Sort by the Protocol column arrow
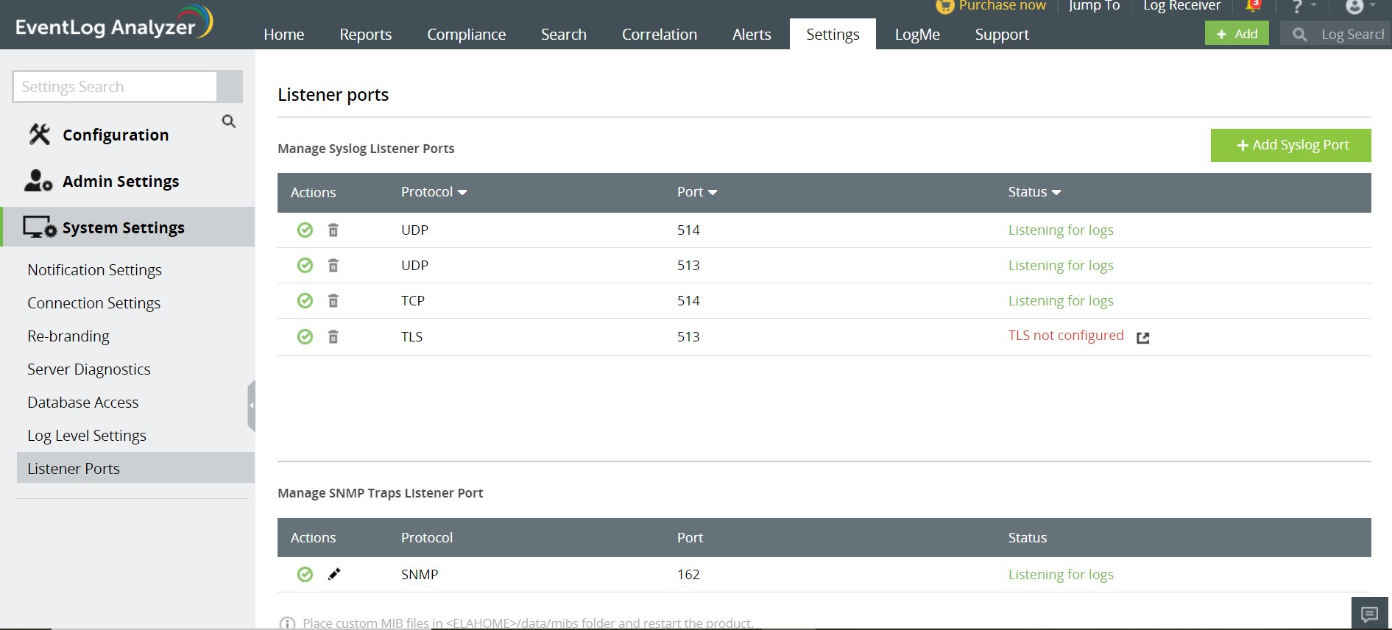The height and width of the screenshot is (630, 1392). (x=462, y=193)
